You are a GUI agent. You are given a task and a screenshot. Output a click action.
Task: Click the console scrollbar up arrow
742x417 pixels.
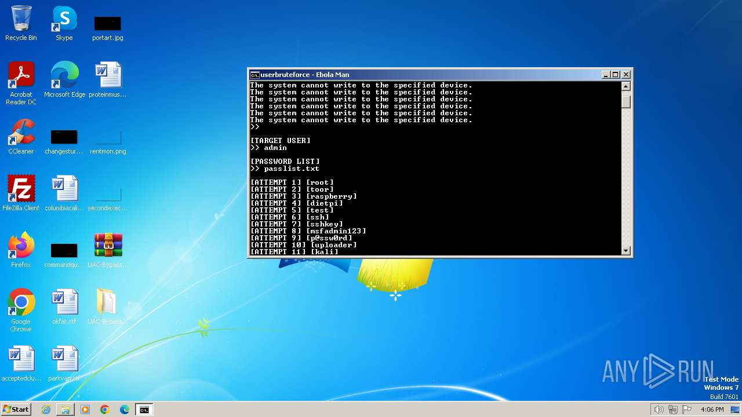click(x=626, y=86)
